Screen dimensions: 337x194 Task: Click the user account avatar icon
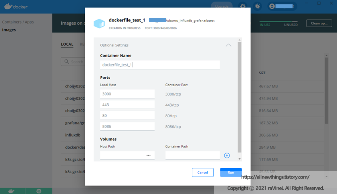click(272, 6)
